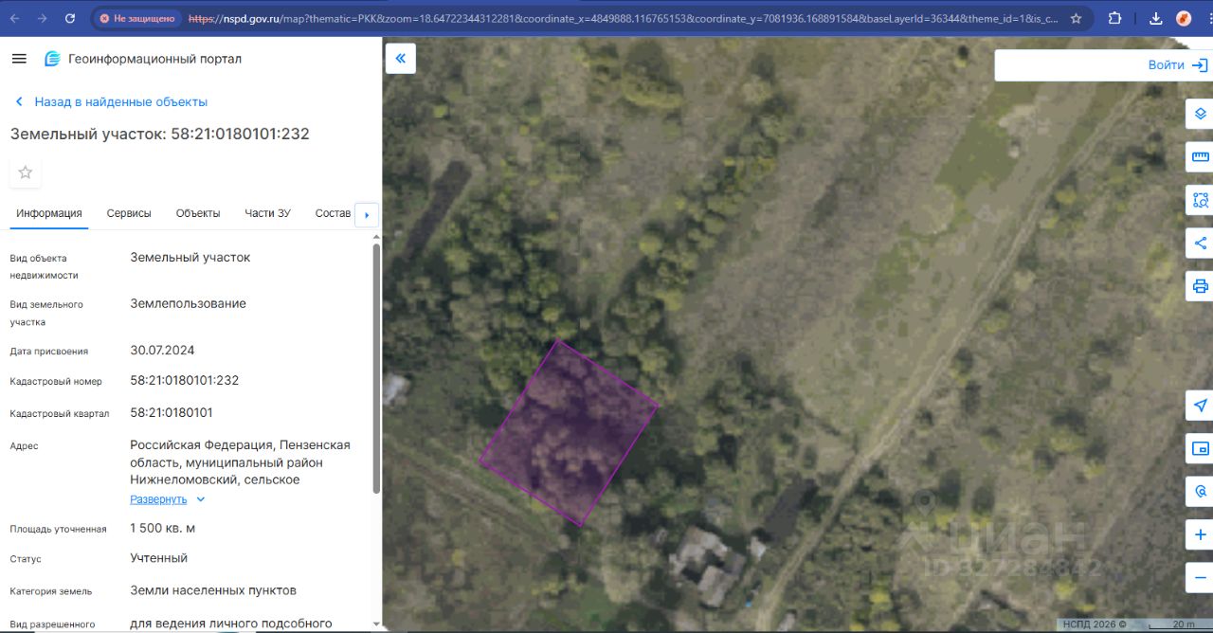1213x633 pixels.
Task: Click the highlighted purple land parcel
Action: click(569, 434)
